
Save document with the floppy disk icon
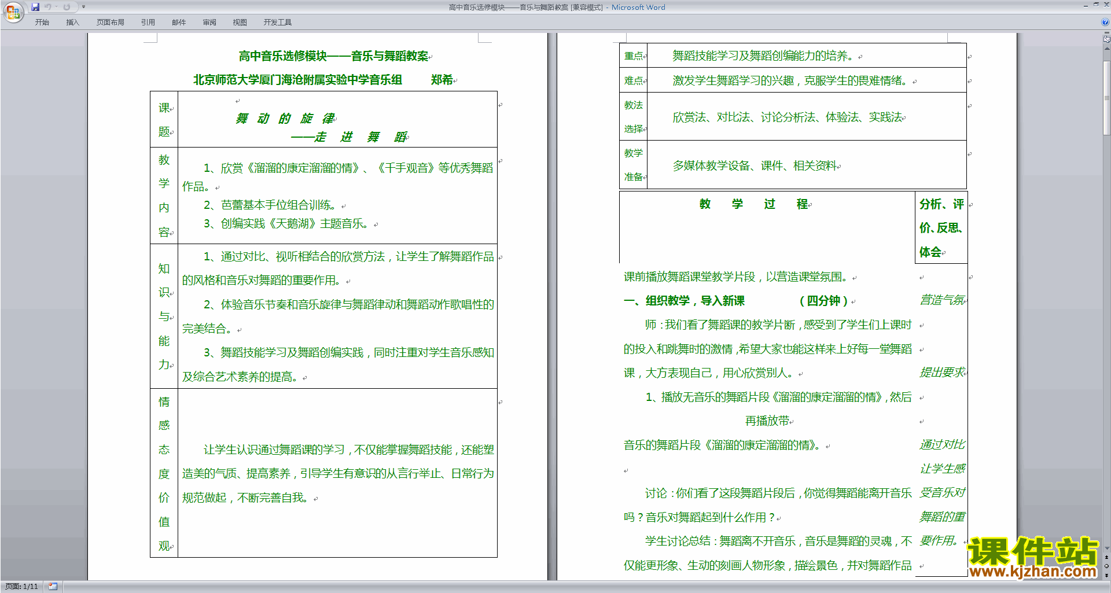(35, 7)
